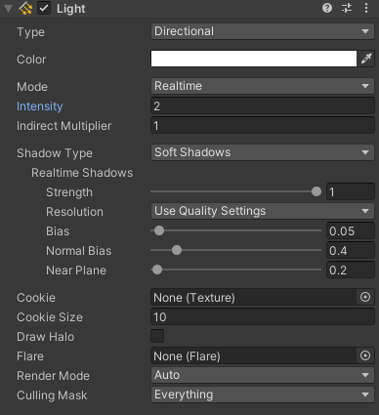Screen dimensions: 379x415
Task: Open the Shadow Type dropdown
Action: tap(263, 152)
